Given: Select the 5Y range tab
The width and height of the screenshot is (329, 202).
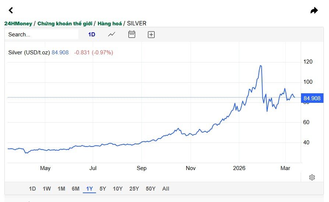Looking at the screenshot, I should click(x=103, y=189).
